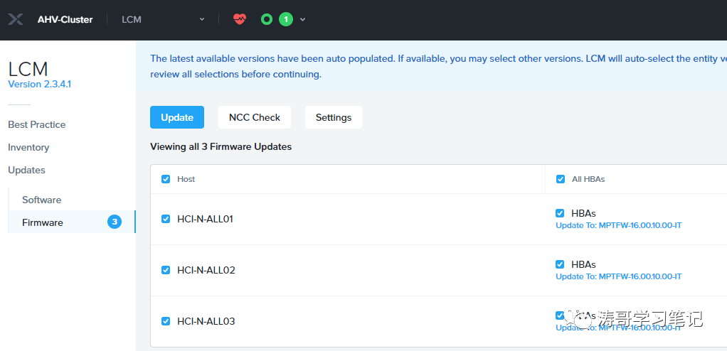Click the blue Update button
Screen dimensions: 727x351
[177, 117]
